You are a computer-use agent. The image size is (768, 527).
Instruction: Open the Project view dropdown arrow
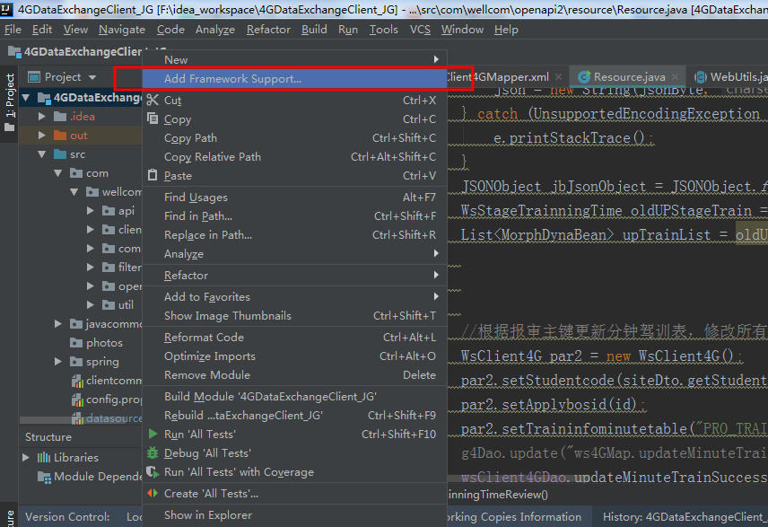coord(92,77)
